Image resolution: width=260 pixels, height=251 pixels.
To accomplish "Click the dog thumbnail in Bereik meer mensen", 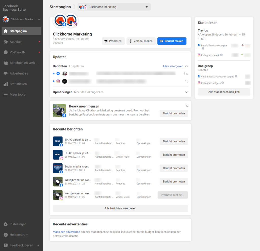I will tap(59, 110).
